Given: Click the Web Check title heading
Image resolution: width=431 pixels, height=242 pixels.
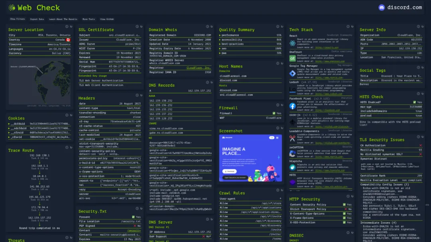Looking at the screenshot, I should (38, 8).
